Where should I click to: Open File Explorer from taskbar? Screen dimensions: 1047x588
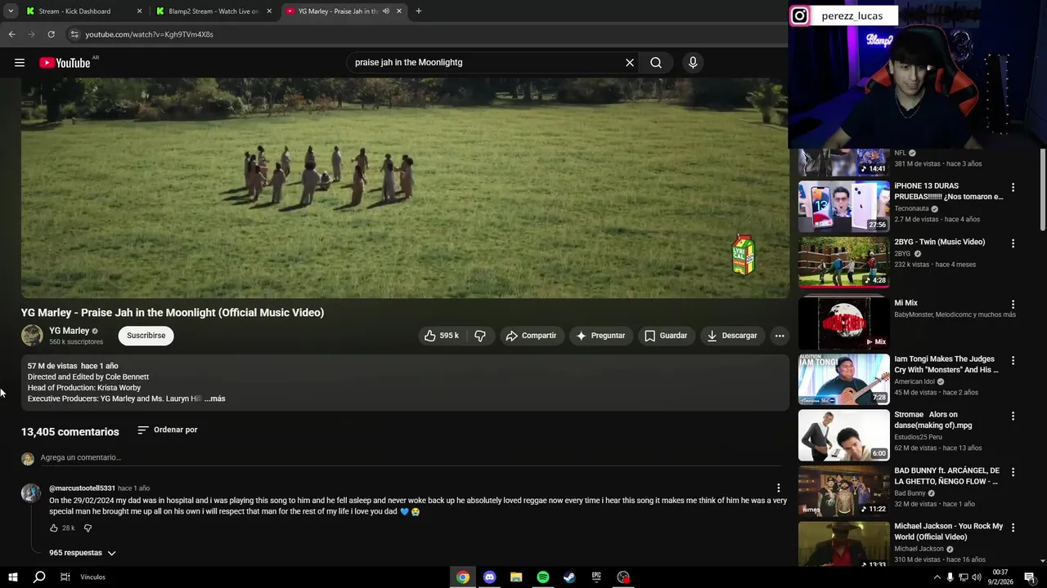516,577
